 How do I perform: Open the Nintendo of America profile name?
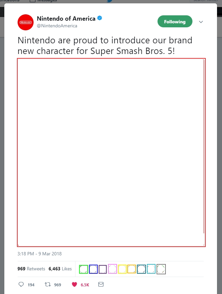[66, 19]
